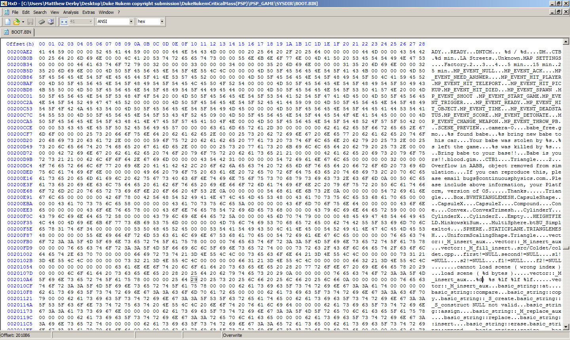This screenshot has height=340, width=570.
Task: Click Overwrite mode in the status bar
Action: click(232, 335)
